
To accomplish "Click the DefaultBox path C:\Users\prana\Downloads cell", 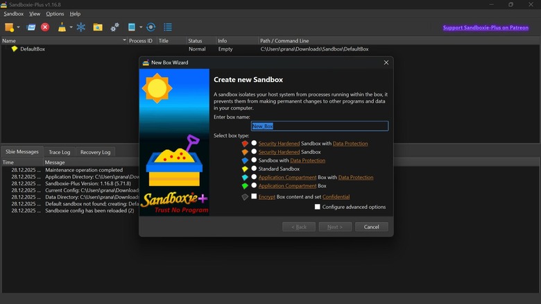I will pyautogui.click(x=314, y=49).
